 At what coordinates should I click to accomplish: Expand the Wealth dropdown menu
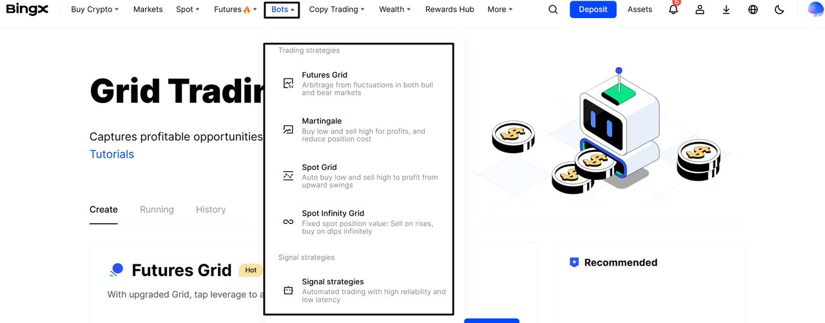395,10
